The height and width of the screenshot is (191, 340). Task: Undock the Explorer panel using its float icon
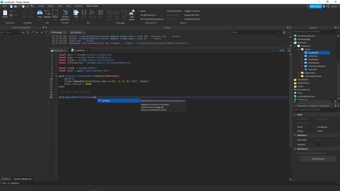tap(335, 28)
